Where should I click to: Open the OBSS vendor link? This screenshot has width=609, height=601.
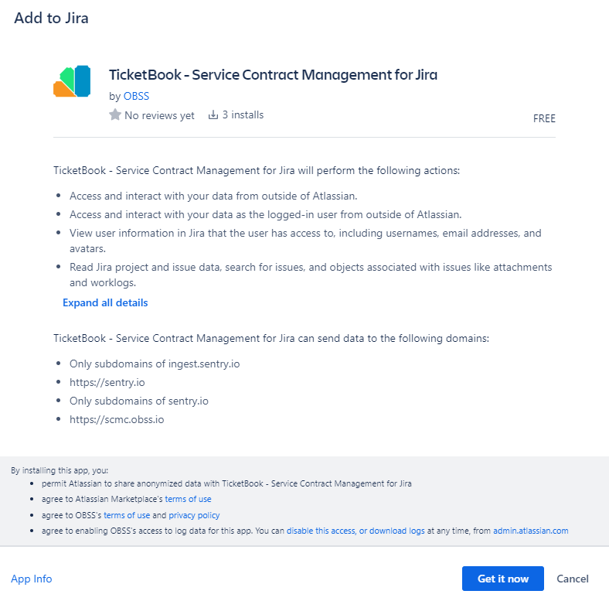136,97
